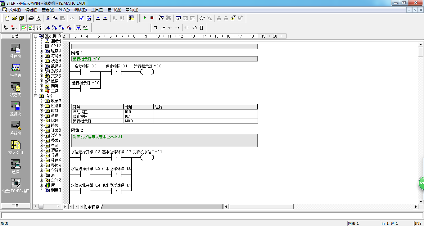Viewport: 424px width, 226px height.
Task: Toggle a bookmark with the single flag icon
Action: tap(47, 28)
